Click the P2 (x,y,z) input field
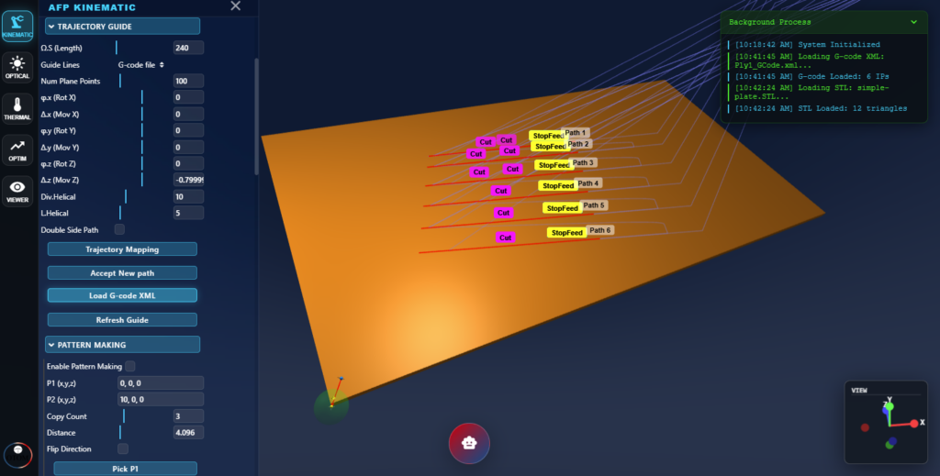Viewport: 940px width, 476px height. click(161, 400)
